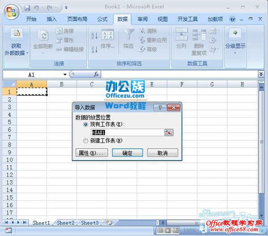
Task: Switch to Page Break Preview icon
Action: point(176,231)
